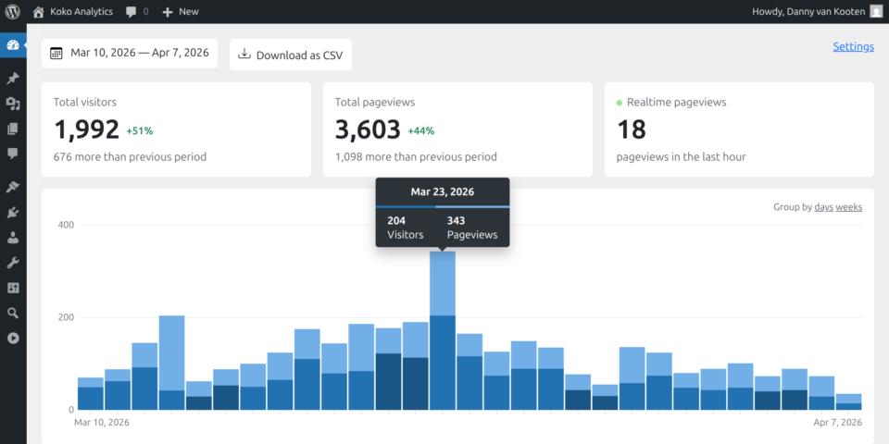
Task: Open the Plugins plug icon
Action: tap(13, 212)
